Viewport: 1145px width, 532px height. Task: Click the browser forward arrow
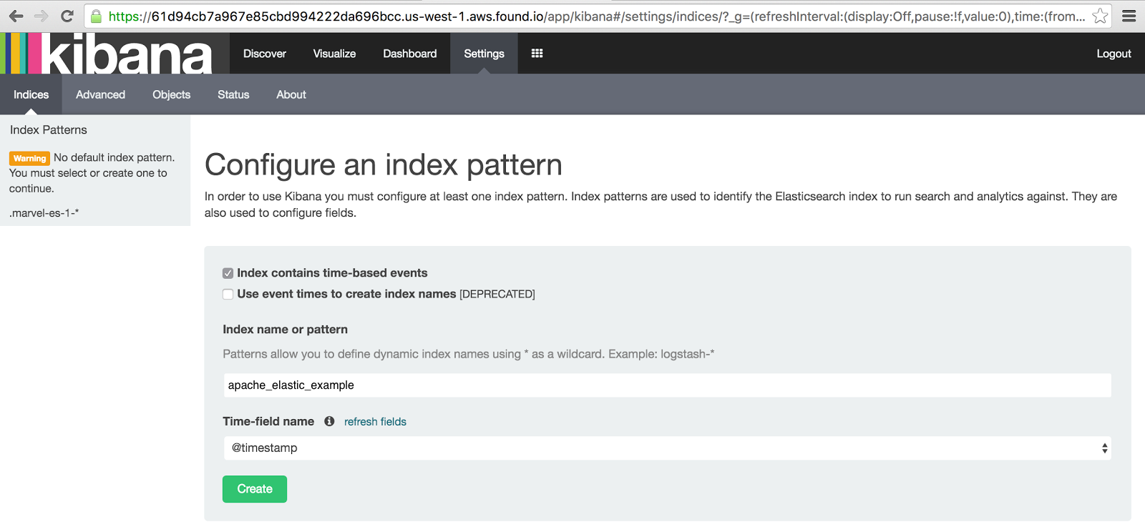41,16
